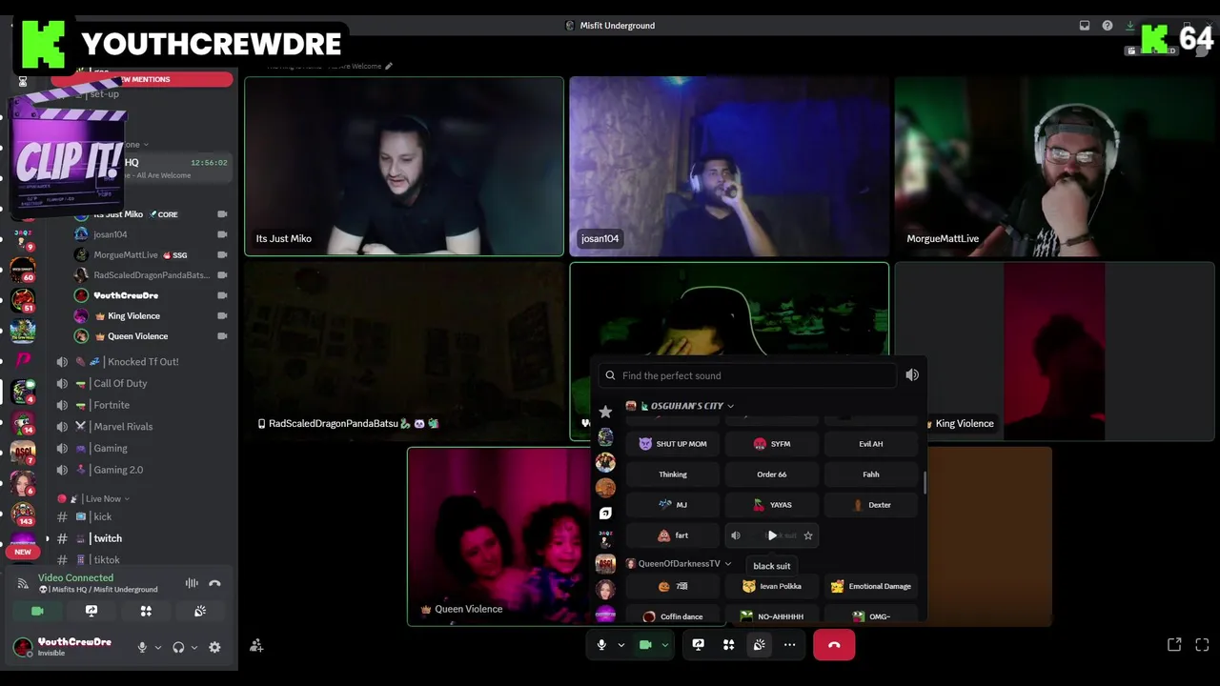Open more options ellipsis in call bar
Screen dimensions: 1220x686
(790, 645)
